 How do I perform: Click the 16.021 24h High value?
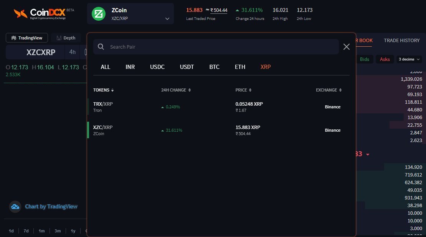point(281,10)
